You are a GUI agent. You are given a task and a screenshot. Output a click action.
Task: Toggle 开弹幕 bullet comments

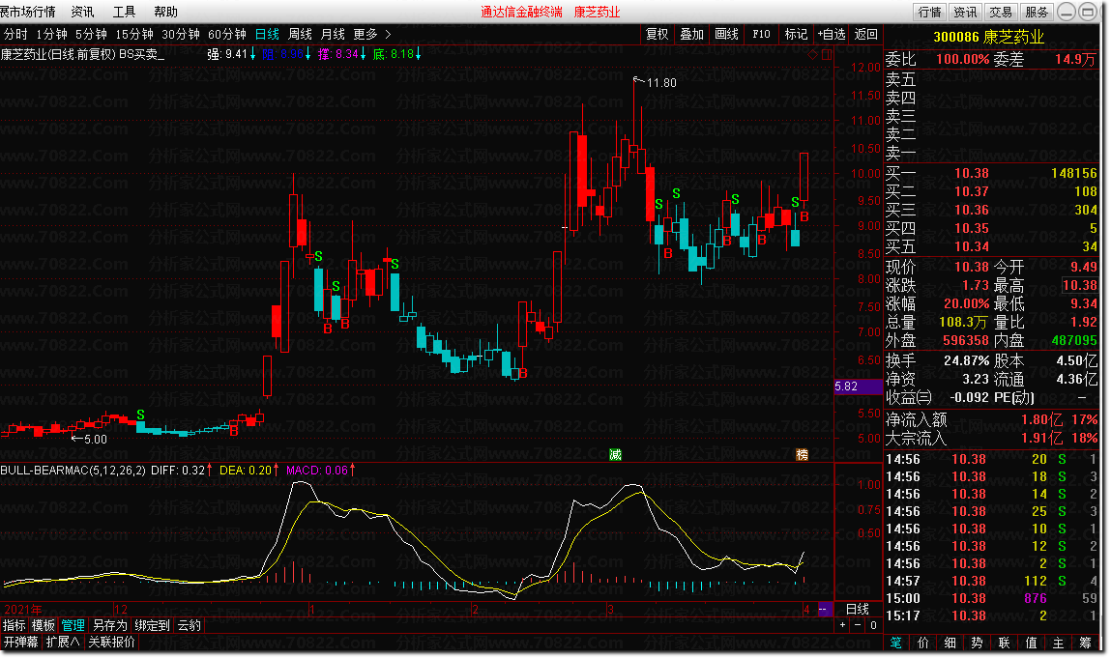point(20,643)
